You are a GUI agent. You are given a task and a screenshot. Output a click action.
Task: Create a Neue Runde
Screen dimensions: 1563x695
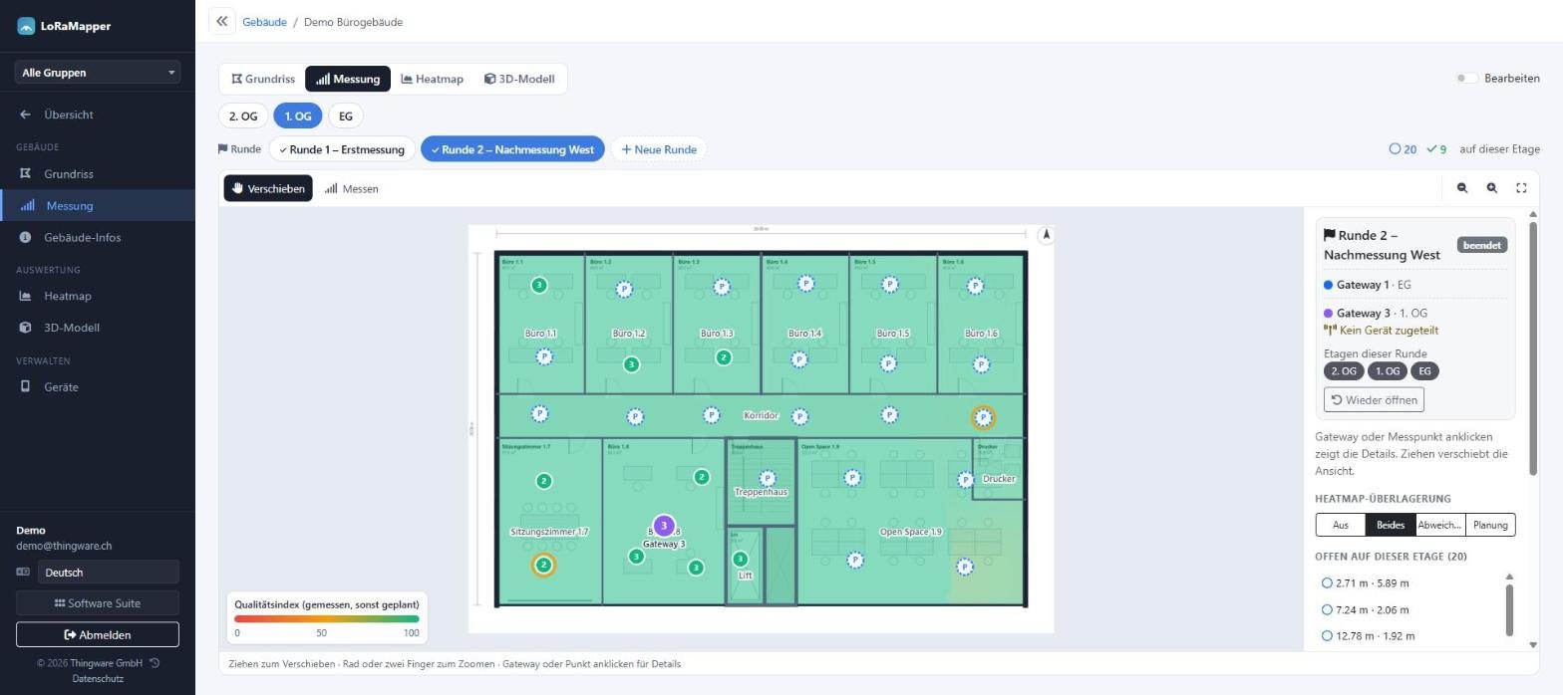(659, 149)
